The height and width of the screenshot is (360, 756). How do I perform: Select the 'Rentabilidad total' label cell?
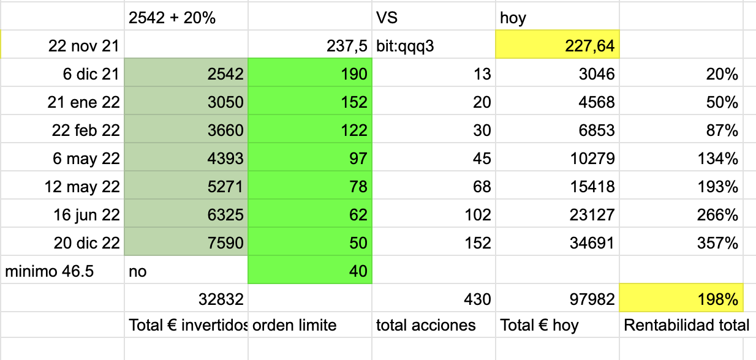(681, 325)
